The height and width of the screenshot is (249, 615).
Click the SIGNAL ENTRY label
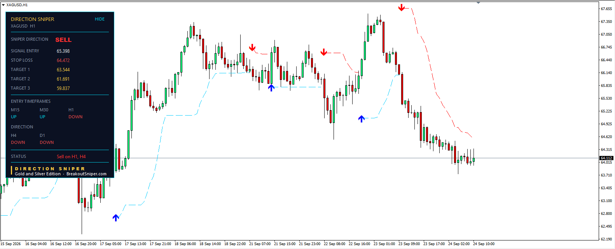pyautogui.click(x=25, y=51)
